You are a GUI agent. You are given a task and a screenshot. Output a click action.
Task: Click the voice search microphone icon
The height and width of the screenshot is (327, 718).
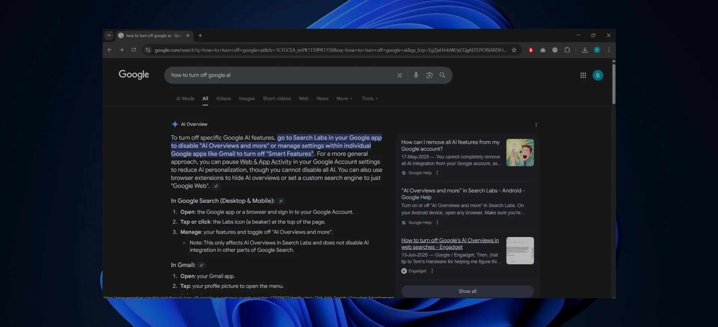pos(416,75)
